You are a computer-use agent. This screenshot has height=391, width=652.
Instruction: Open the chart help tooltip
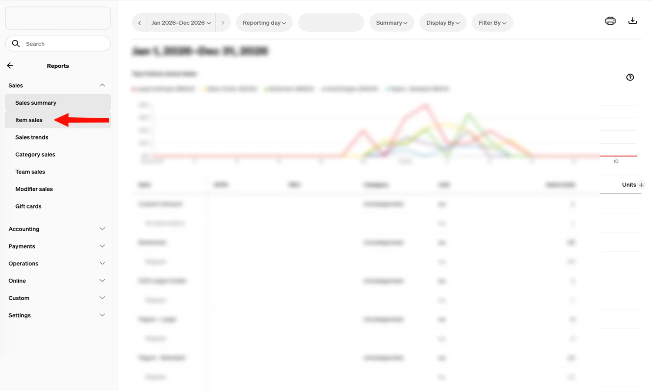(x=630, y=77)
